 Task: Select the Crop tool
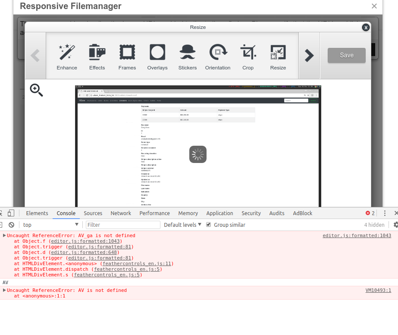click(248, 56)
